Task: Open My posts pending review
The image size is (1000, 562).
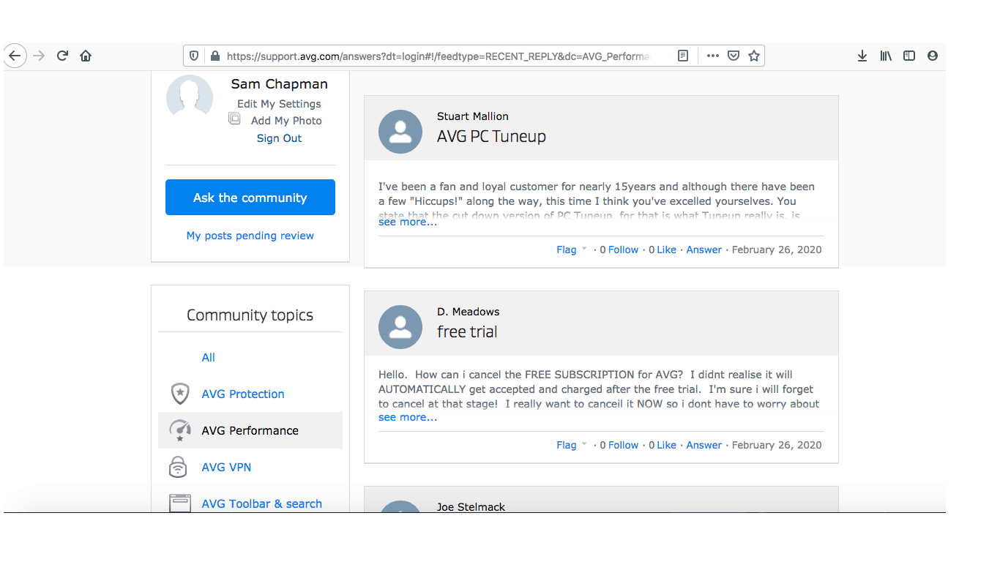Action: point(250,236)
